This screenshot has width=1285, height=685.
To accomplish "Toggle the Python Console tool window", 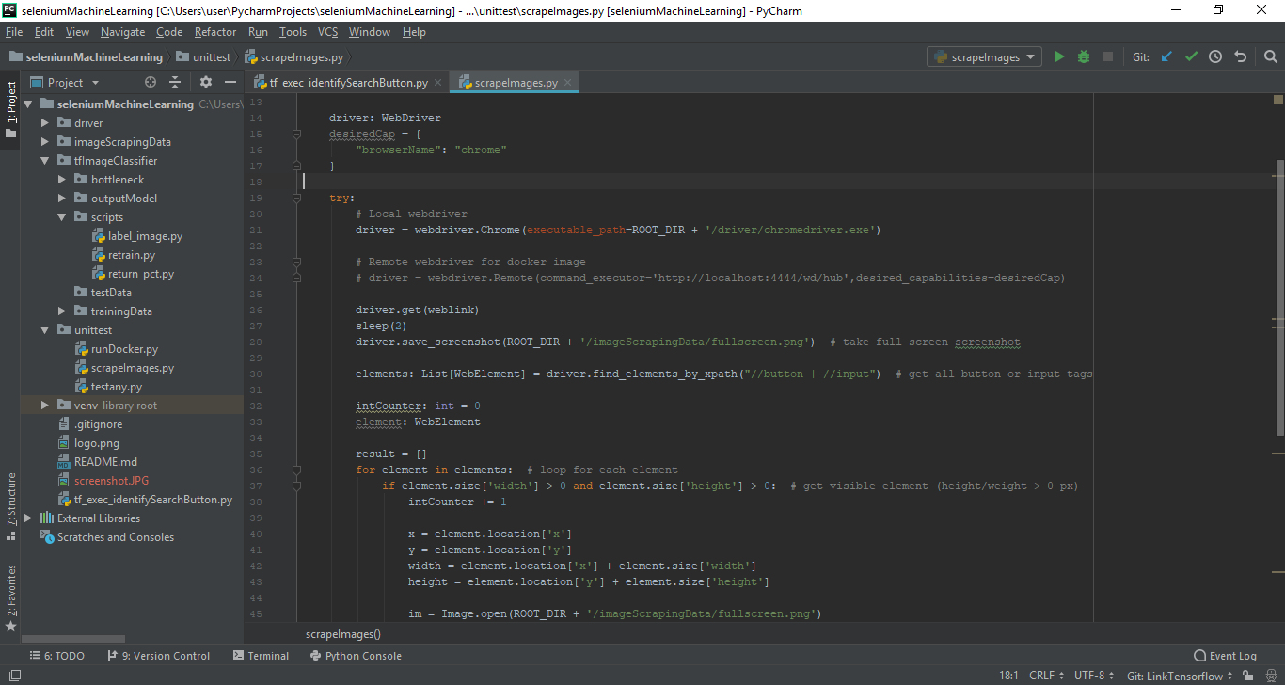I will pos(355,656).
